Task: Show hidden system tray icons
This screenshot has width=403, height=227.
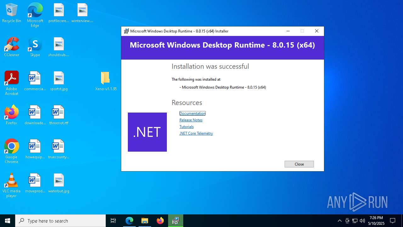Action: pyautogui.click(x=339, y=221)
